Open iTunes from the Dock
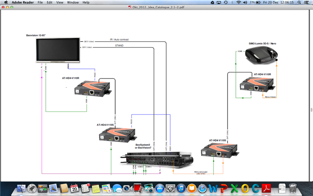Viewport: 313px width, 196px height. pyautogui.click(x=181, y=189)
